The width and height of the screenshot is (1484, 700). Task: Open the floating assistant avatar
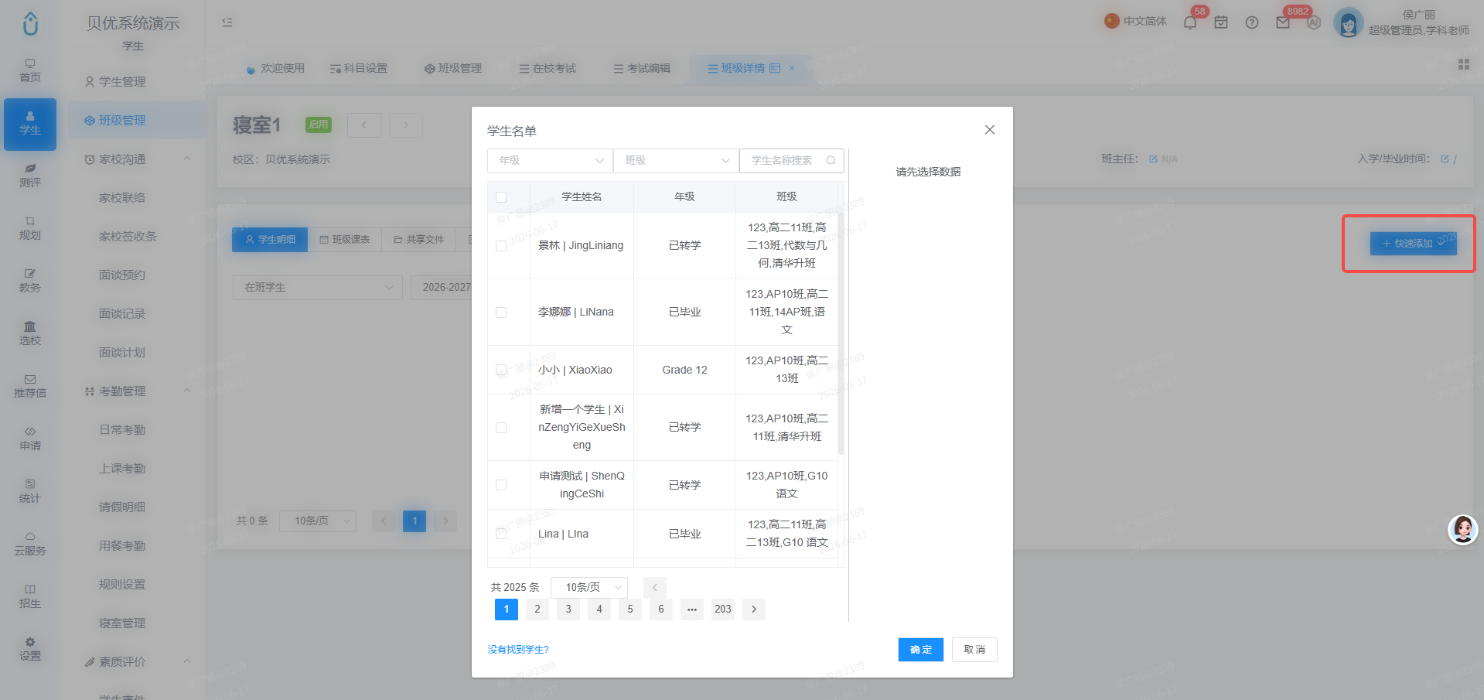coord(1462,530)
